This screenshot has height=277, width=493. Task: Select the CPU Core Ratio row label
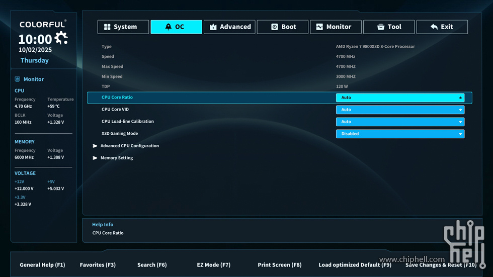117,98
